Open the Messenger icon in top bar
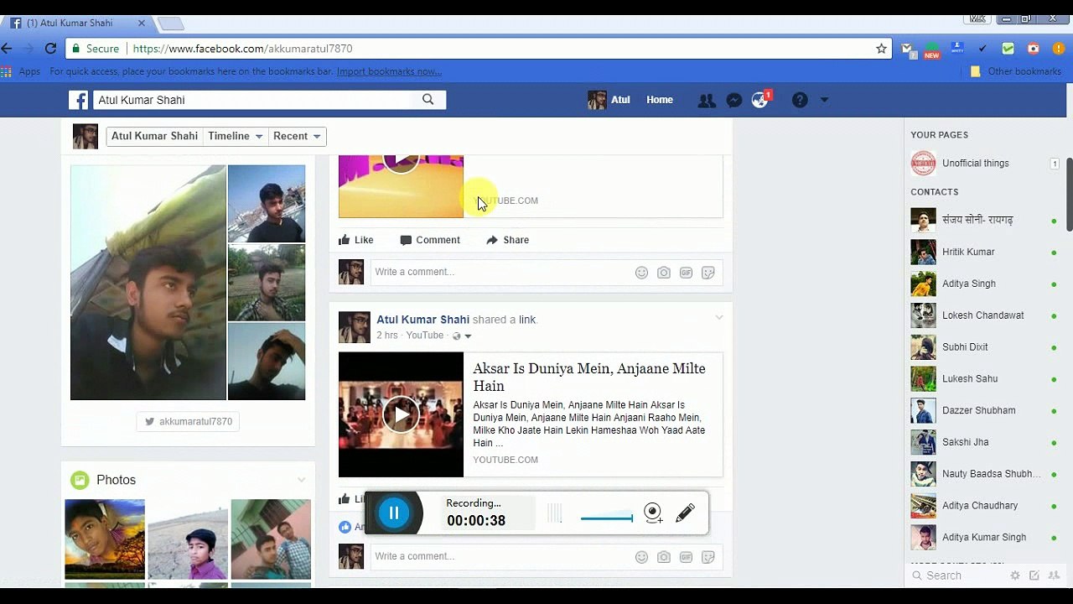 [x=733, y=100]
